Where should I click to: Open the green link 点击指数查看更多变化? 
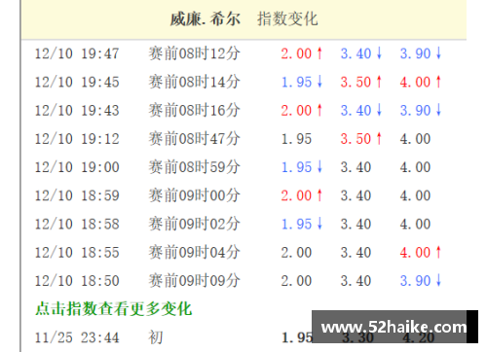pos(113,308)
